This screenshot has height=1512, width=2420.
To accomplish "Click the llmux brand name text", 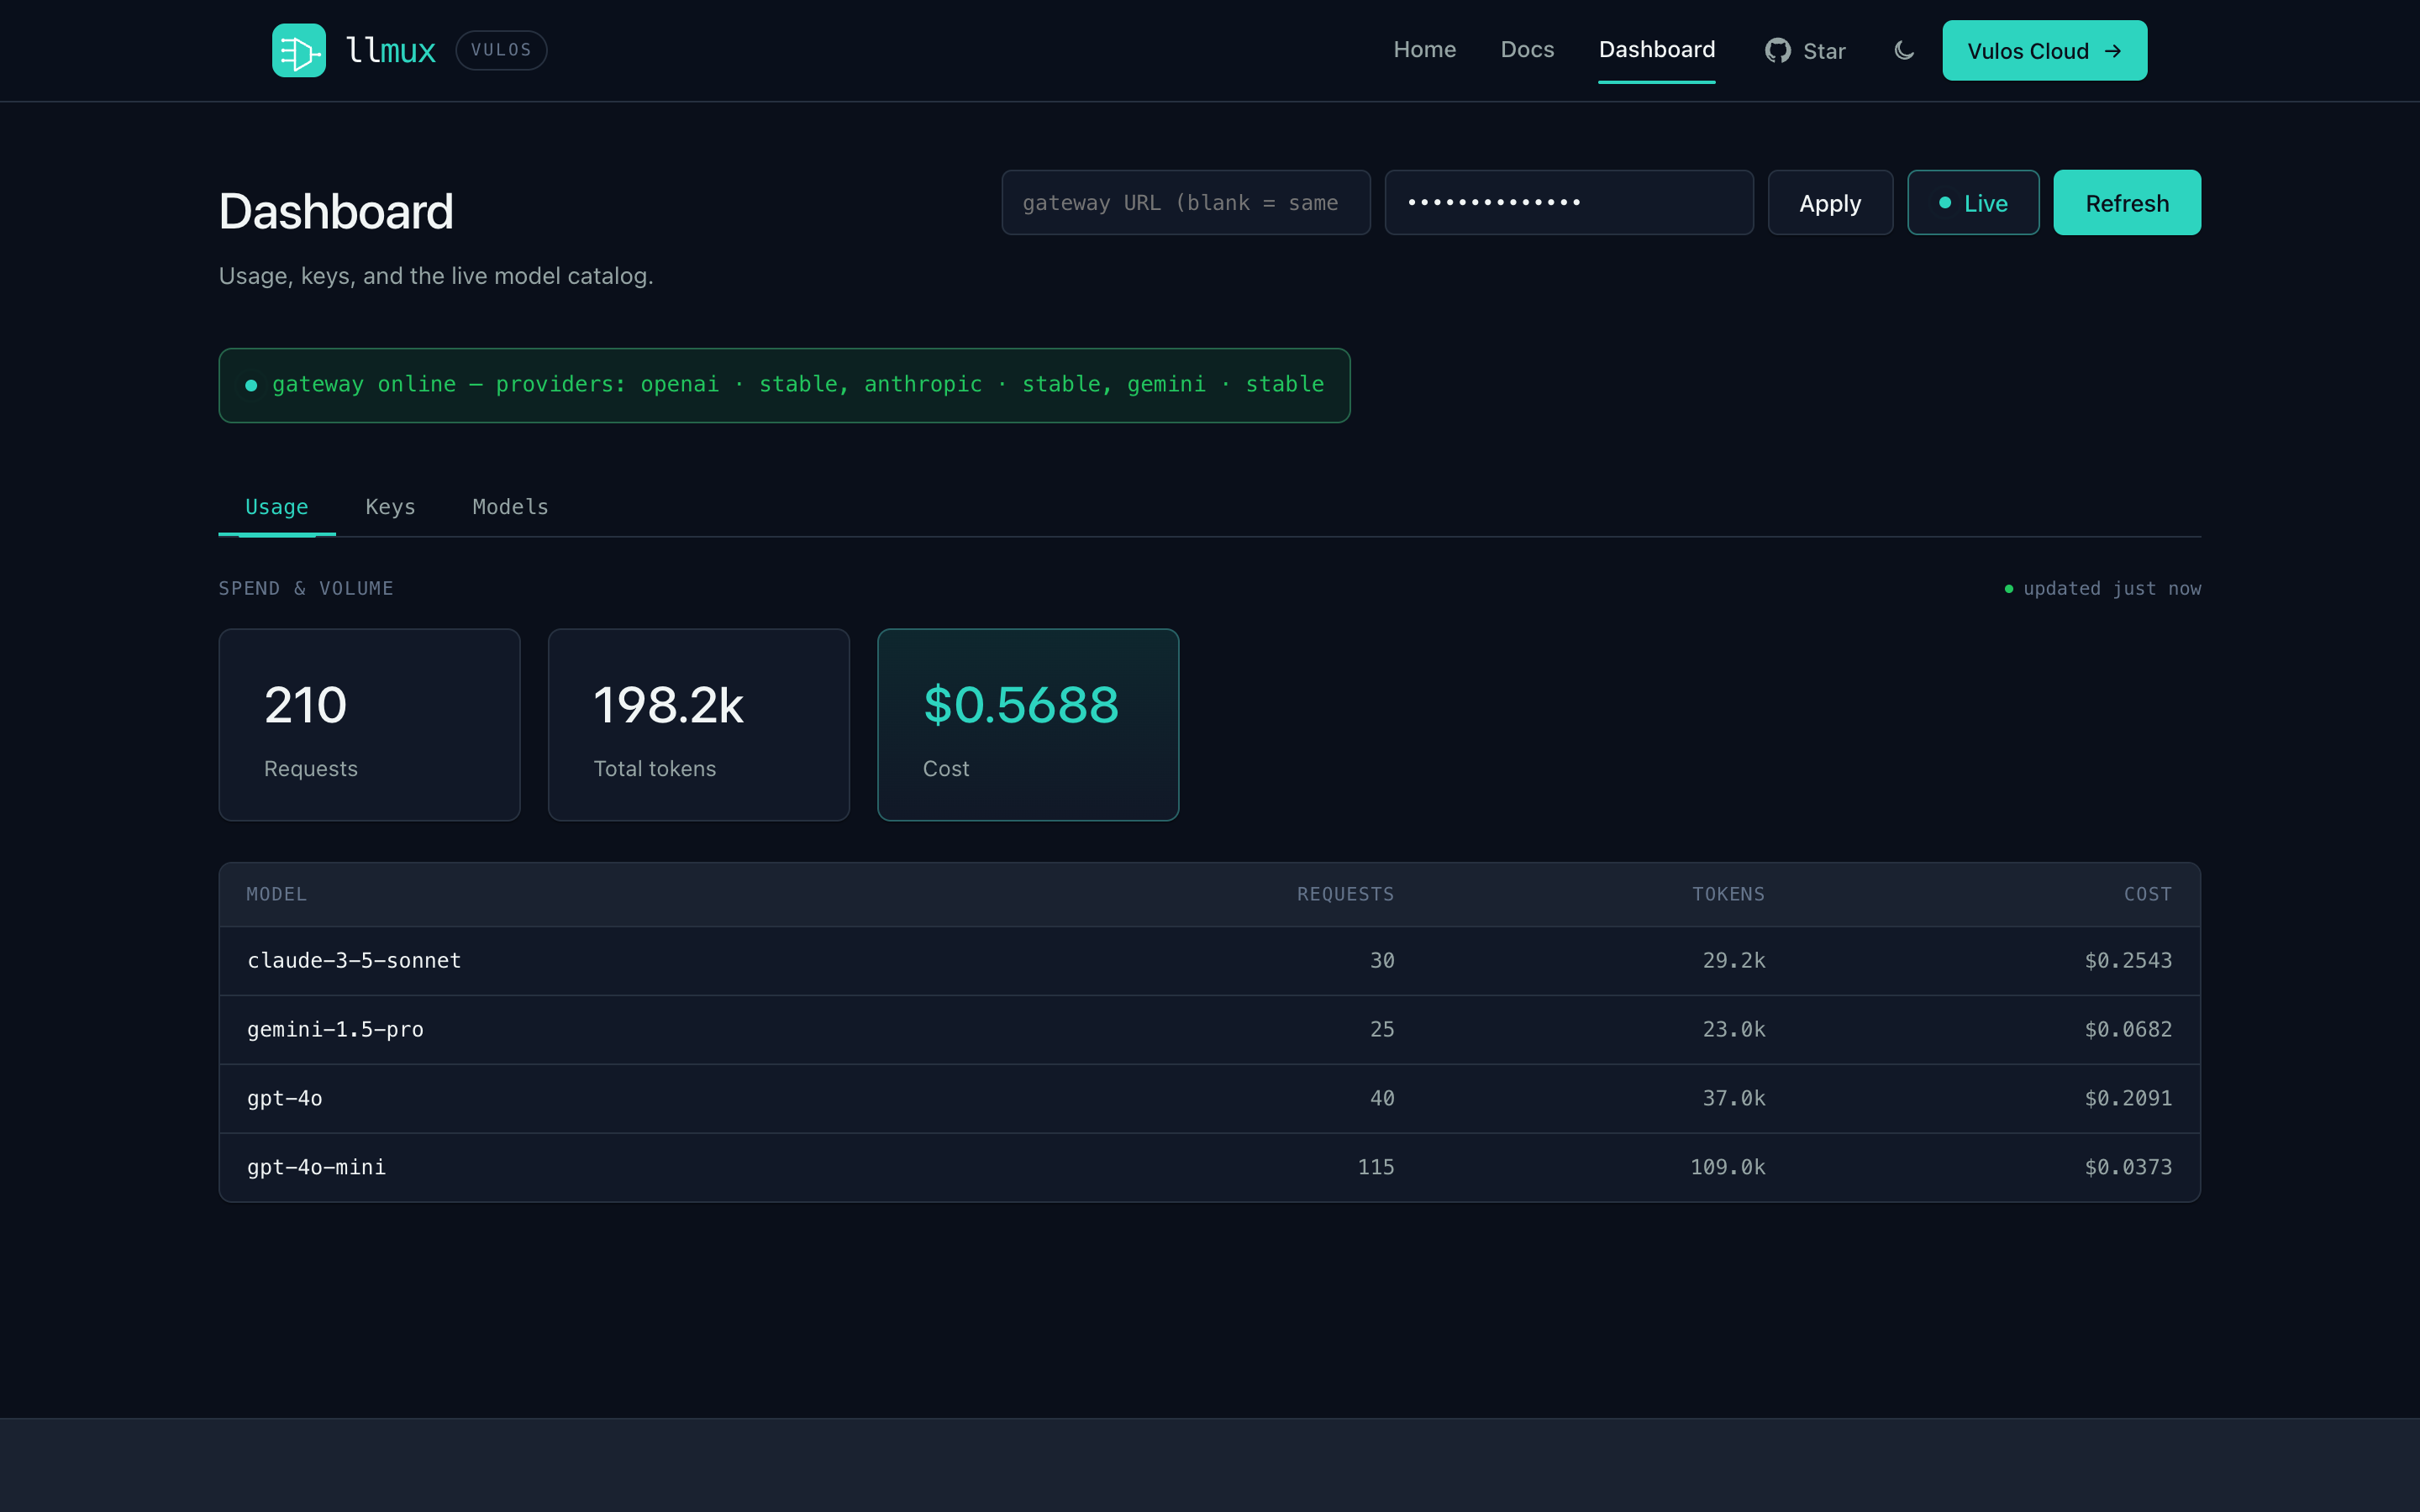I will (390, 50).
